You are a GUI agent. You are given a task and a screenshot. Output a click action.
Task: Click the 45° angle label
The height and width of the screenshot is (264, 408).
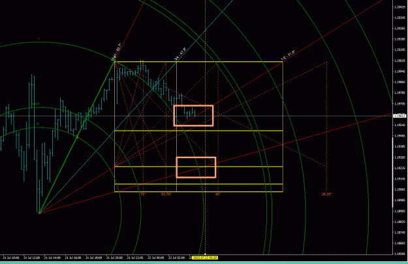[x=218, y=194]
